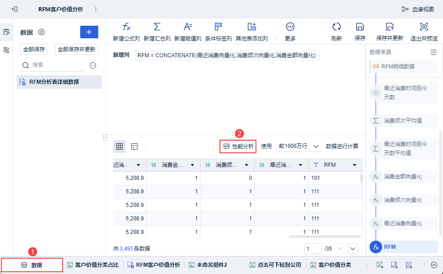The image size is (443, 274).
Task: Open the RFM column header dropdown
Action: click(x=355, y=165)
